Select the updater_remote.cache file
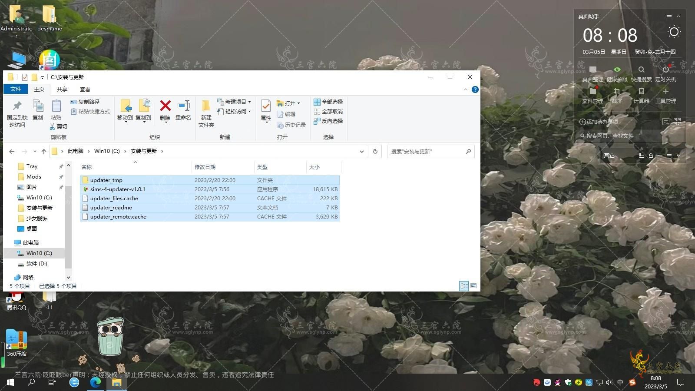Viewport: 695px width, 391px height. [210, 216]
